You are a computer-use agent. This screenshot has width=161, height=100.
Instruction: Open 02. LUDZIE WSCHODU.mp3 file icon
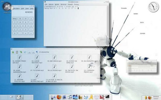[x=37, y=57]
